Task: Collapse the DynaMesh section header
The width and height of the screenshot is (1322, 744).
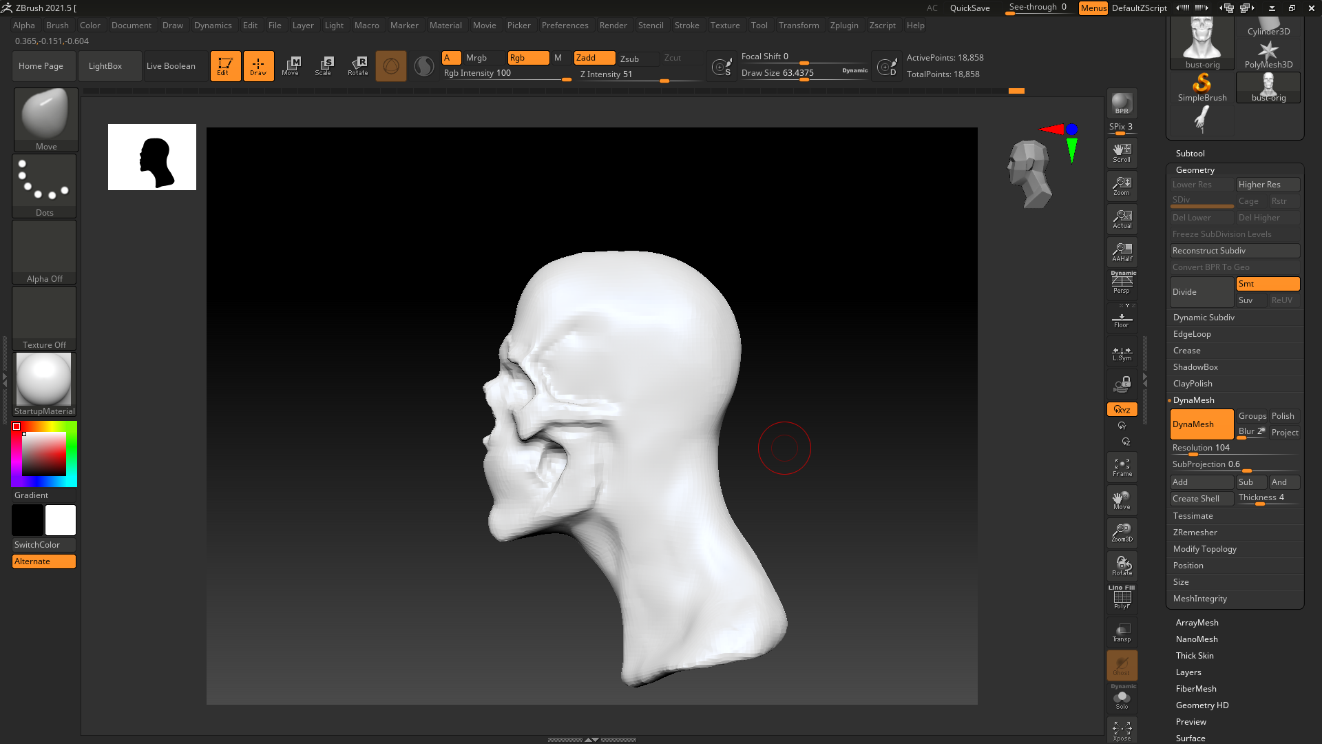Action: coord(1193,400)
